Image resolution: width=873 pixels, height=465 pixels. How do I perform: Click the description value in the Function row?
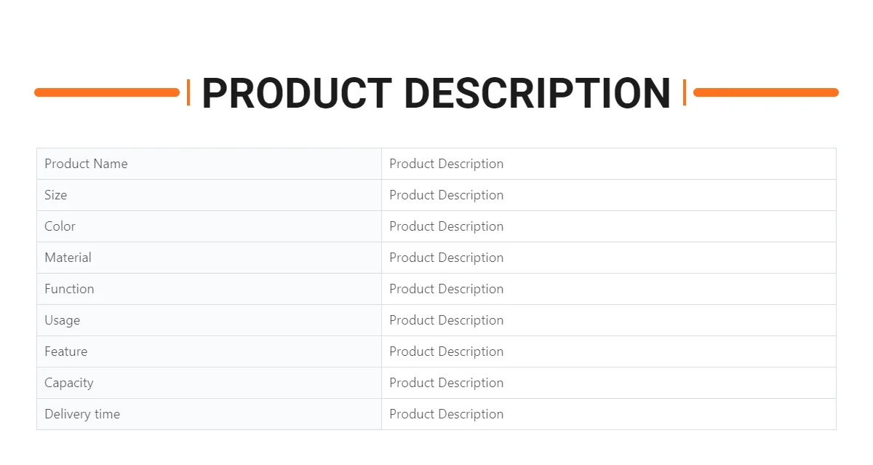(446, 289)
